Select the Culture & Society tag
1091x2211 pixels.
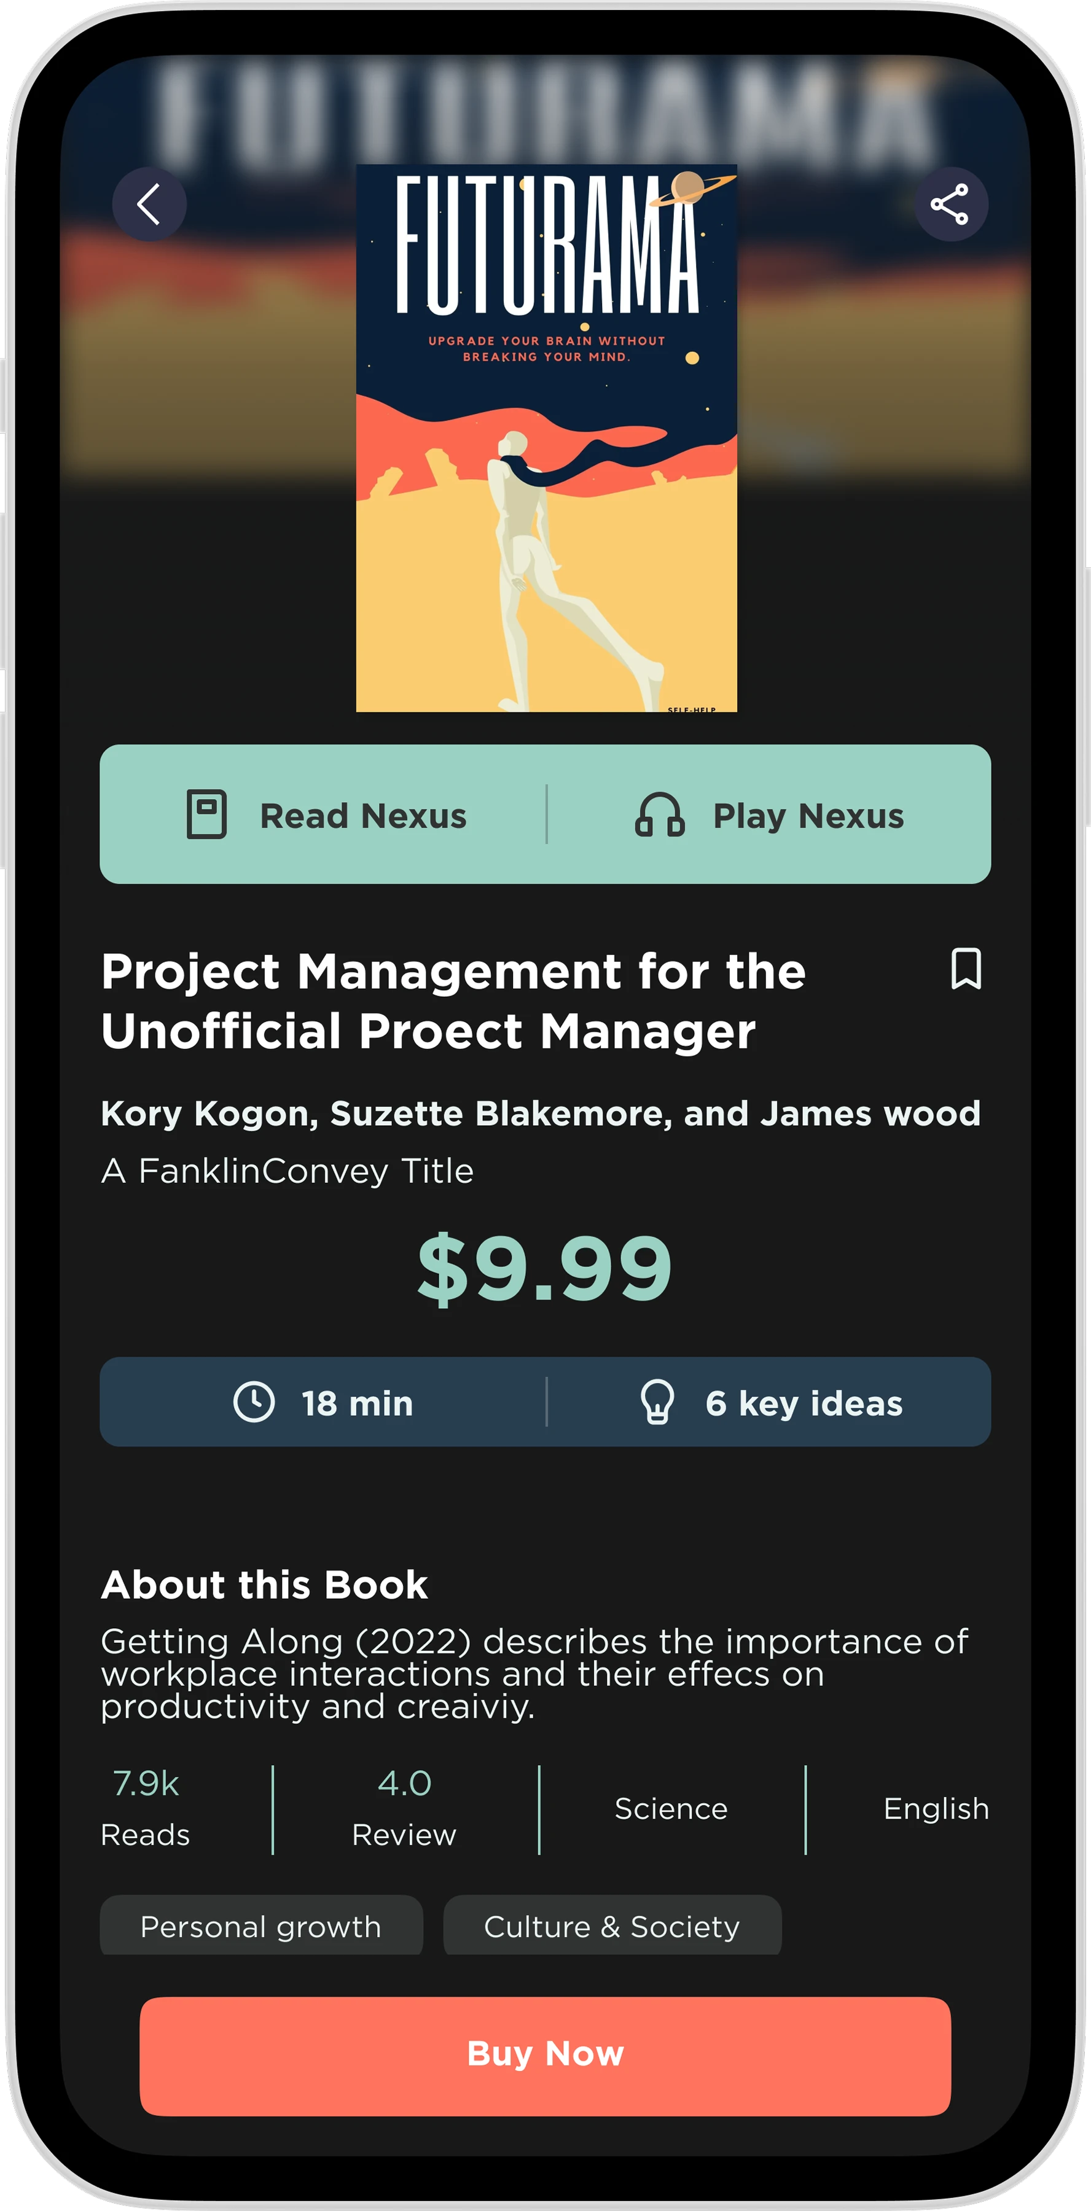click(x=612, y=1926)
